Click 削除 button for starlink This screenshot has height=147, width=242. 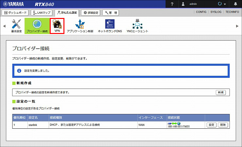point(223,125)
